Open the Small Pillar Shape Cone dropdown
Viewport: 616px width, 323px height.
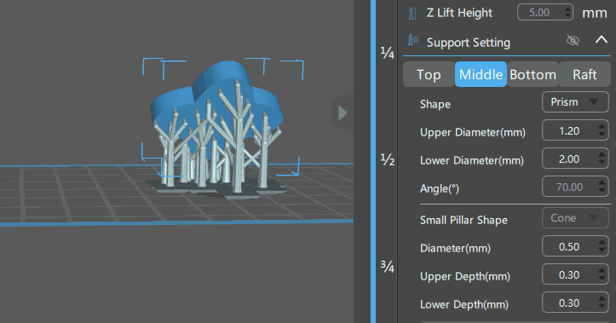click(x=575, y=218)
